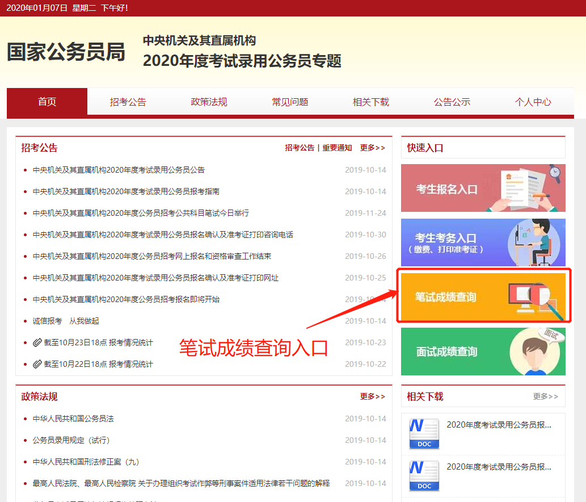Go to 政策法规 in navigation bar
This screenshot has width=586, height=502.
(209, 102)
